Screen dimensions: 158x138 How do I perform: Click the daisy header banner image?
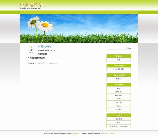pyautogui.click(x=79, y=28)
